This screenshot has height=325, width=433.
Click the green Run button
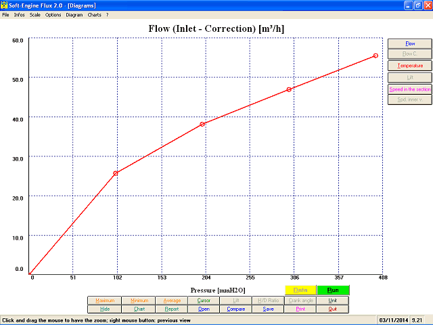click(x=333, y=290)
